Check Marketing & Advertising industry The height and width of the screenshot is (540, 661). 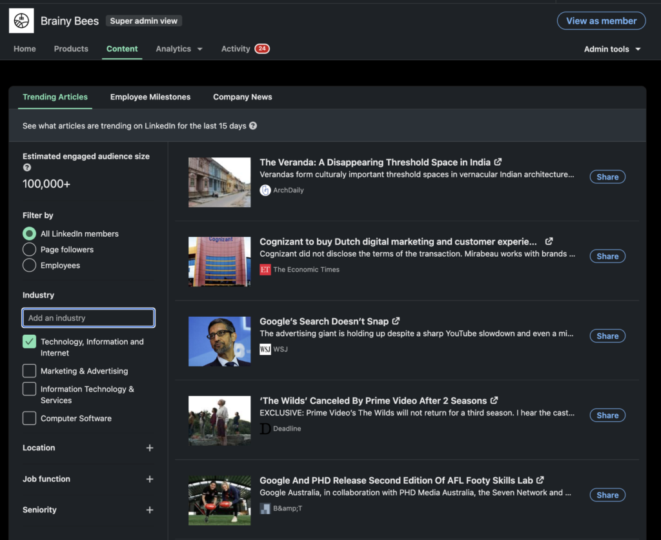coord(29,371)
